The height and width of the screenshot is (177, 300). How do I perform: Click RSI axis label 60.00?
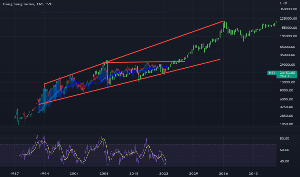[x=284, y=150]
